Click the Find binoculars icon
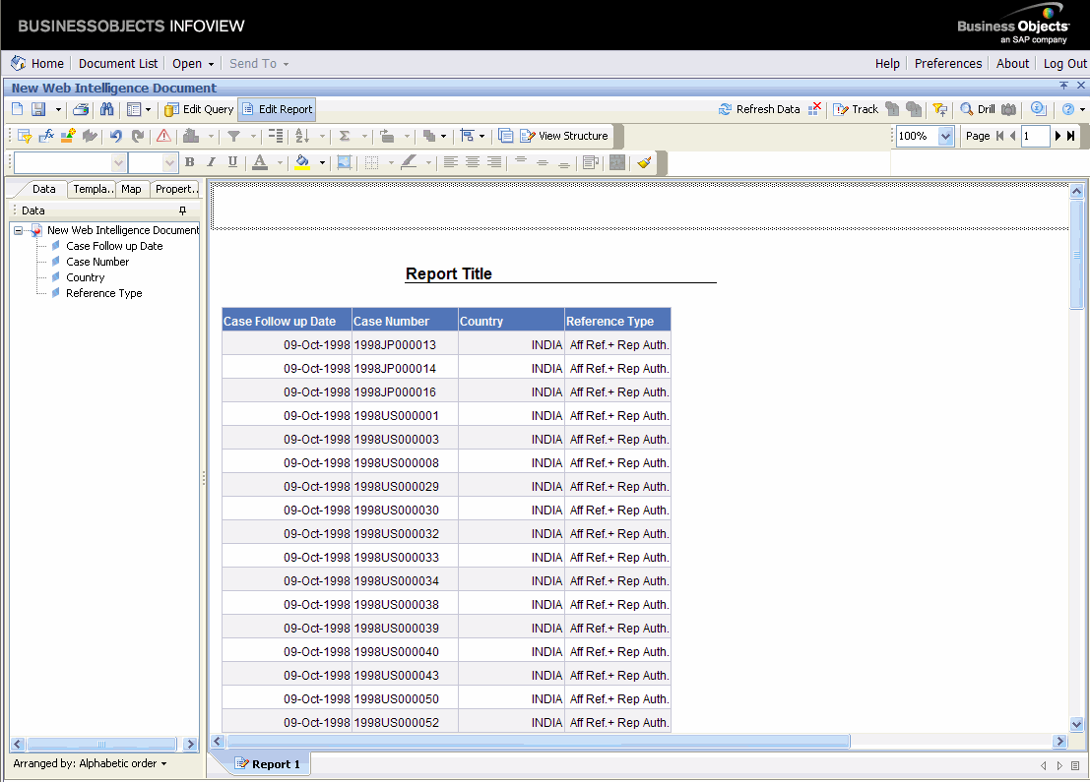 [107, 109]
